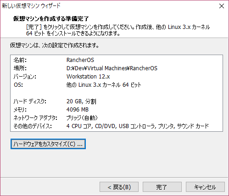Viewport: 229px width, 196px height.
Task: Click the D:¥Dev¥Virtual Machines¥RancherOS location path
Action: point(112,68)
